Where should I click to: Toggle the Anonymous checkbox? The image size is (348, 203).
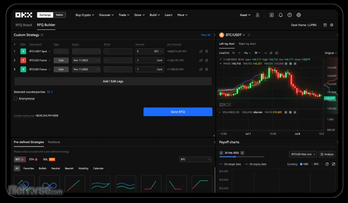[x=16, y=99]
